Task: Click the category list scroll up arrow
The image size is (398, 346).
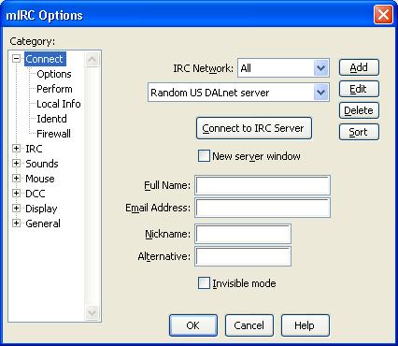Action: 92,59
